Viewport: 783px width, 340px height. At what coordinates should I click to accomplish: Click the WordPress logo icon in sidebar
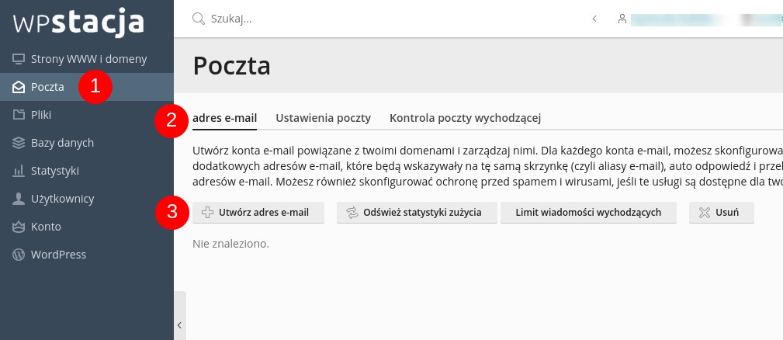point(19,255)
